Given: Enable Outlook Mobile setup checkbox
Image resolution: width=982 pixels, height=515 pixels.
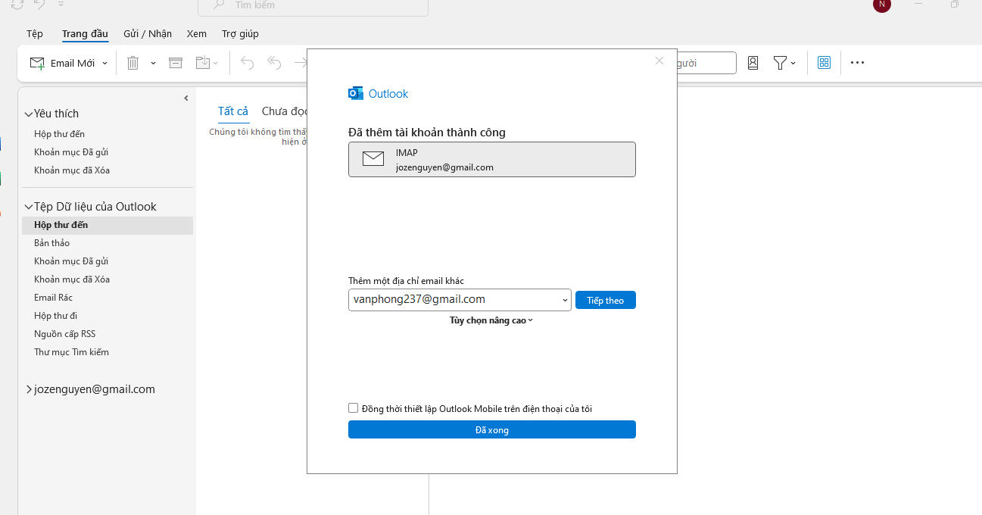Looking at the screenshot, I should [353, 408].
